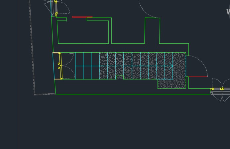Click the green U-shaped room outline top left

pyautogui.click(x=83, y=43)
